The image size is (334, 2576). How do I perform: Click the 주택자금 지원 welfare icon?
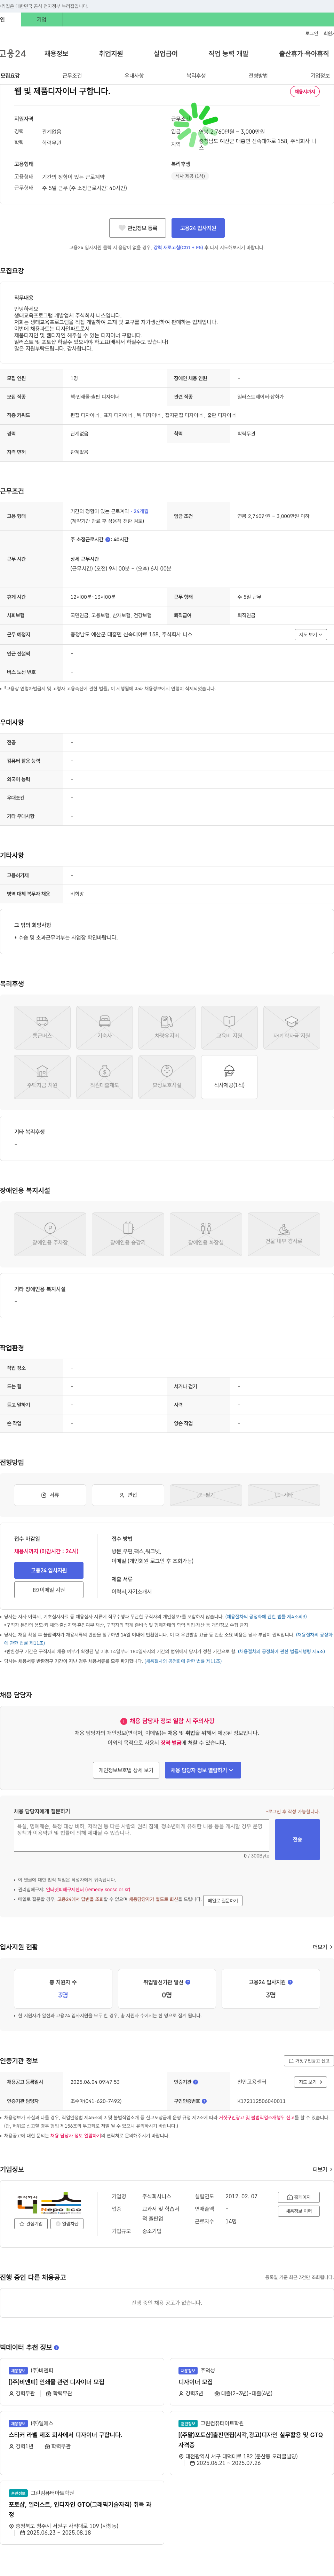[x=42, y=1077]
